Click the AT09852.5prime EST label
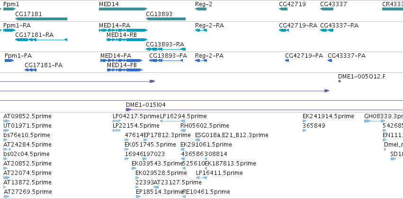The image size is (403, 199). coord(27,116)
